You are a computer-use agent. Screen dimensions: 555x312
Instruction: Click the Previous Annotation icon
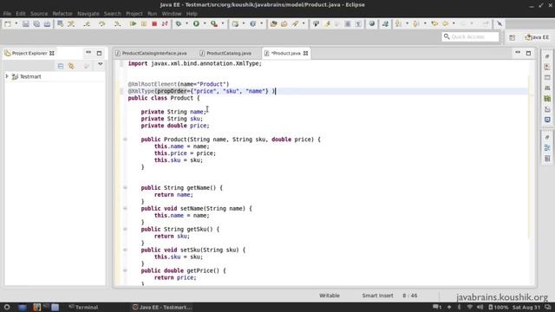tap(416, 23)
